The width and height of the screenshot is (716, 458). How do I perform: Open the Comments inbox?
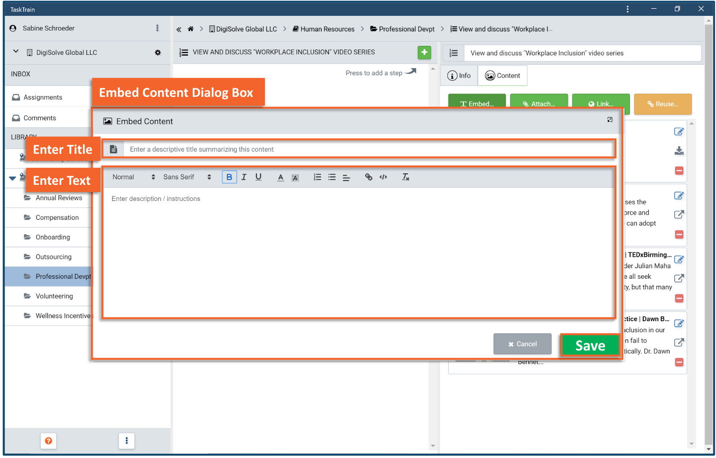point(40,118)
